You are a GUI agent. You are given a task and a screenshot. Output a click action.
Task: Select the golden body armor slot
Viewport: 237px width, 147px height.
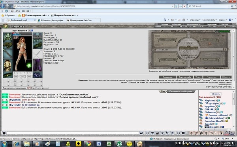8,65
